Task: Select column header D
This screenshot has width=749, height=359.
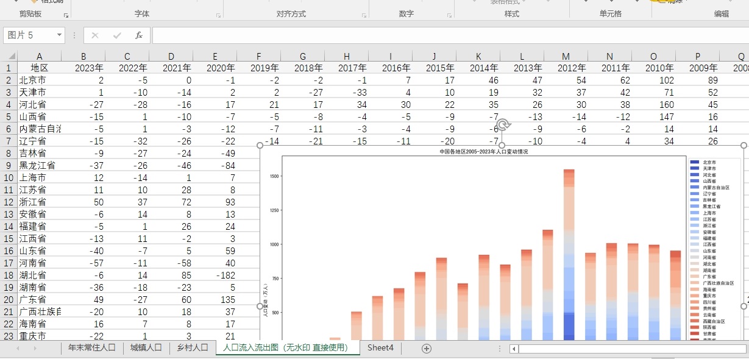Action: (x=171, y=57)
